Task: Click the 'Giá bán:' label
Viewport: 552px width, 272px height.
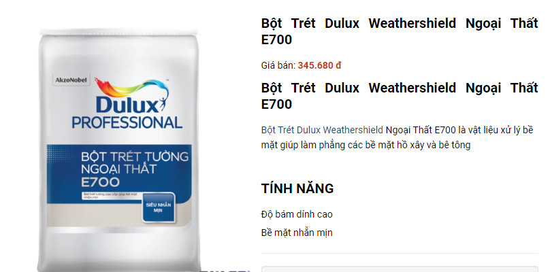Action: tap(278, 65)
